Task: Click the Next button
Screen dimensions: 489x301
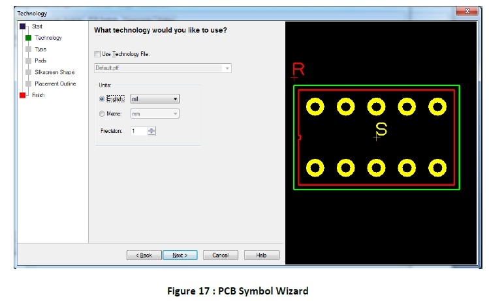Action: coord(180,255)
